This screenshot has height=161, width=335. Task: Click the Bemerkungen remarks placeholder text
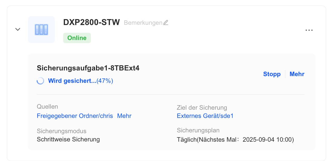(143, 23)
